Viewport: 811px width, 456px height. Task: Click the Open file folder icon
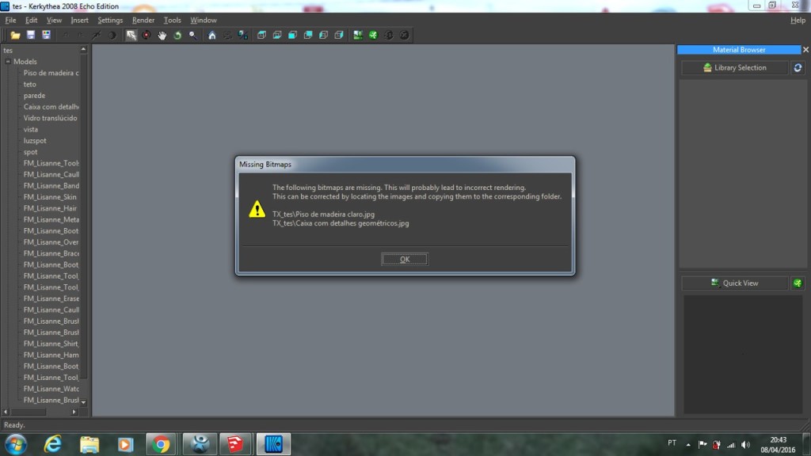[x=15, y=35]
